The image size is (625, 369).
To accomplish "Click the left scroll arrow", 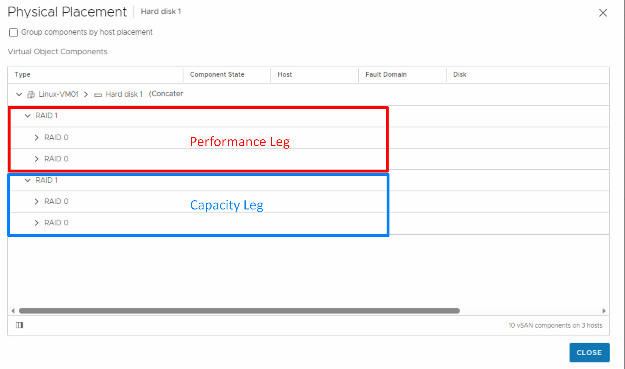I will [x=13, y=311].
